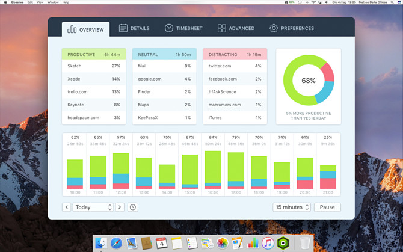Screen dimensions: 403x252
Task: Open Photos from the dock
Action: point(223,243)
